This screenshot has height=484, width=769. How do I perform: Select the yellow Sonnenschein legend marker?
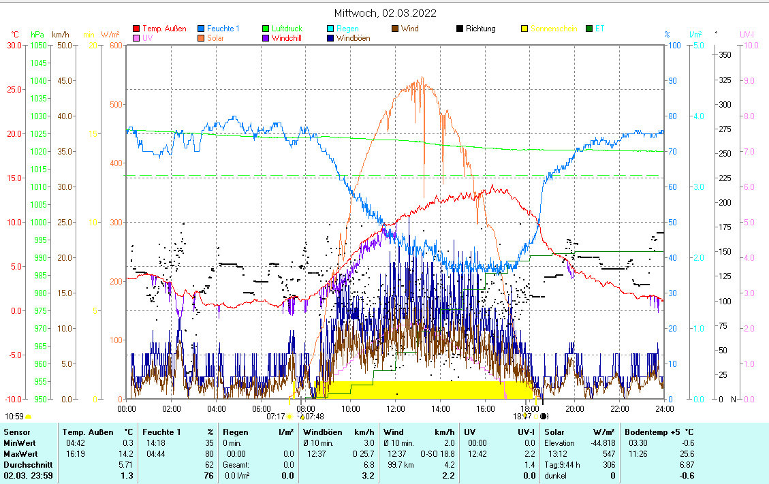[524, 29]
